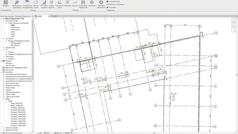Expand the Воздуховоды category
The height and width of the screenshot is (134, 238).
coord(4,88)
